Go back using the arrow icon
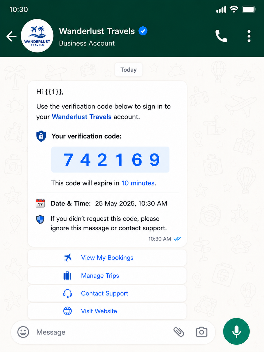The width and height of the screenshot is (264, 352). pyautogui.click(x=11, y=36)
